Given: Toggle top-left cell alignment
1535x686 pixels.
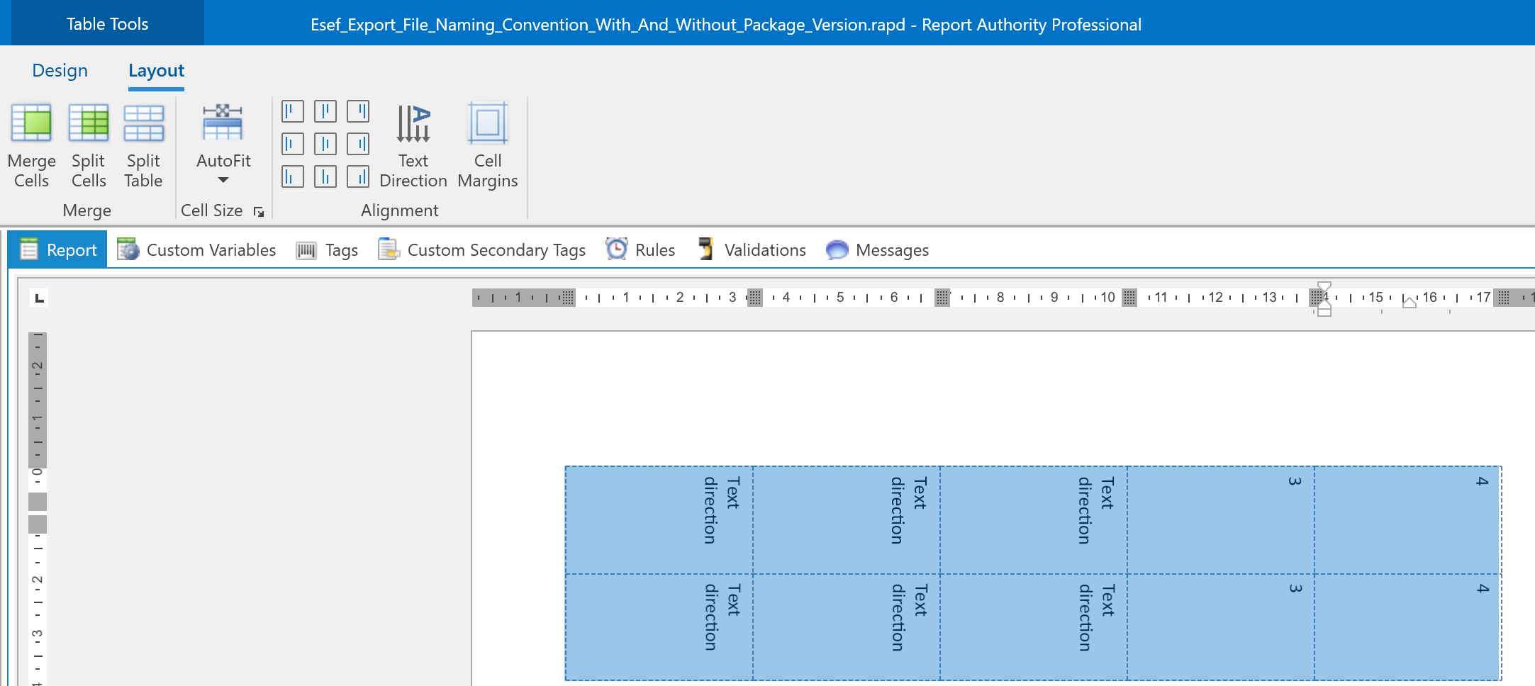Looking at the screenshot, I should click(x=293, y=111).
